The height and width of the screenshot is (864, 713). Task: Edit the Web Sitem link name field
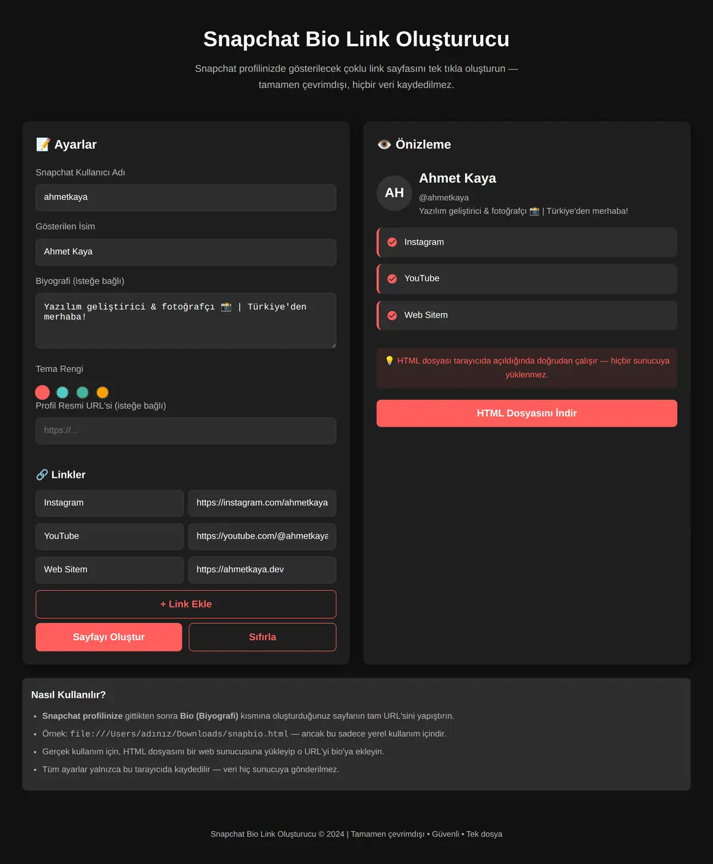pos(109,569)
